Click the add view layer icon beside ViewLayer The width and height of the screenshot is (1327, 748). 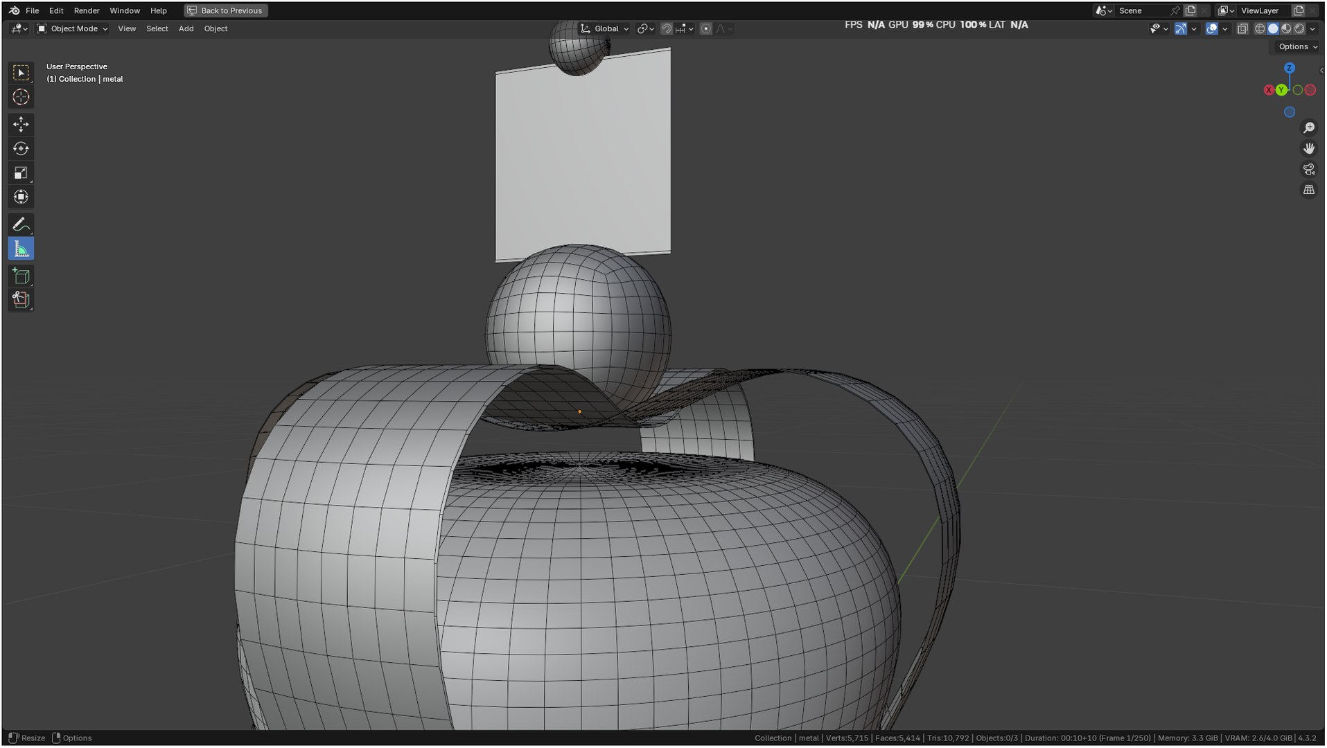[x=1299, y=10]
